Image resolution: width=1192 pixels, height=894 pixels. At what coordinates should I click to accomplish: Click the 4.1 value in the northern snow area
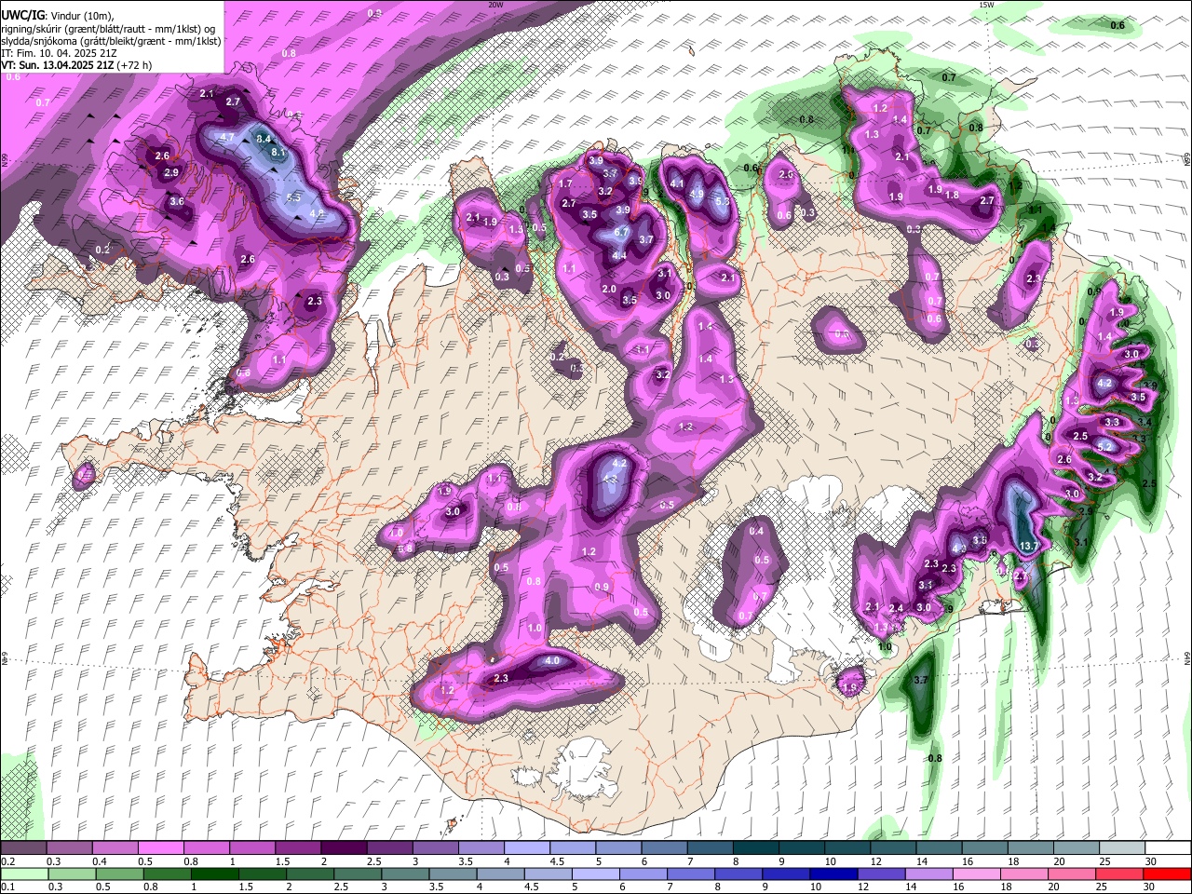[x=678, y=184]
